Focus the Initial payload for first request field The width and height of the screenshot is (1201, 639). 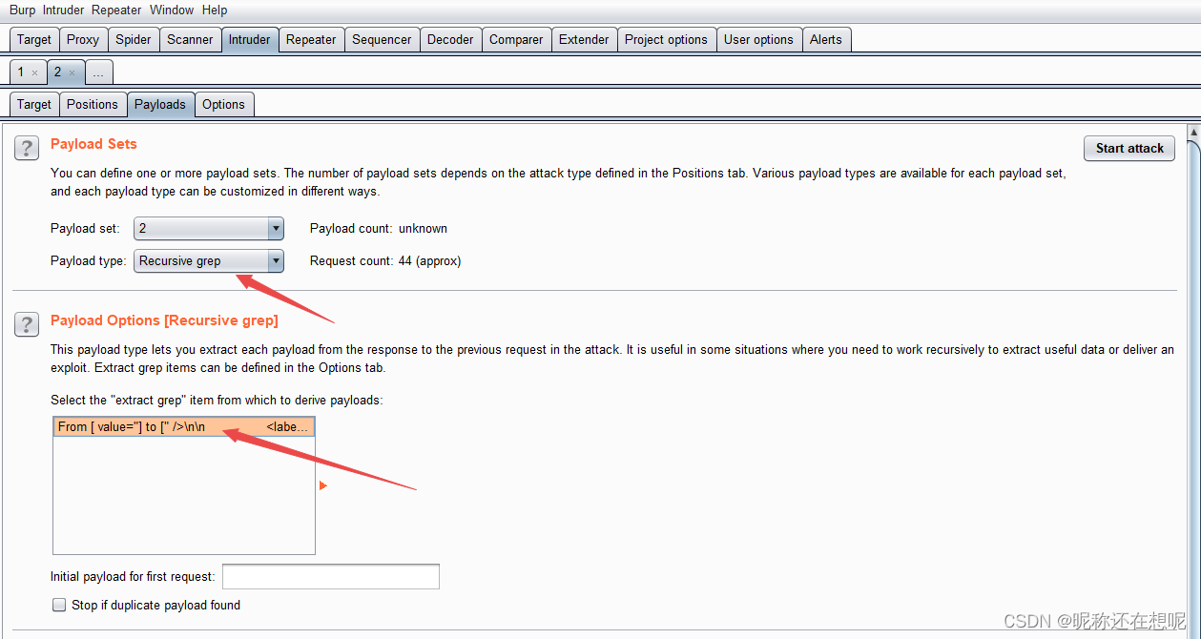coord(331,577)
